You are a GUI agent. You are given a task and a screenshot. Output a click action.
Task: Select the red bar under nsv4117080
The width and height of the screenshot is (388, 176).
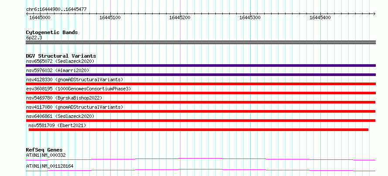click(x=201, y=111)
